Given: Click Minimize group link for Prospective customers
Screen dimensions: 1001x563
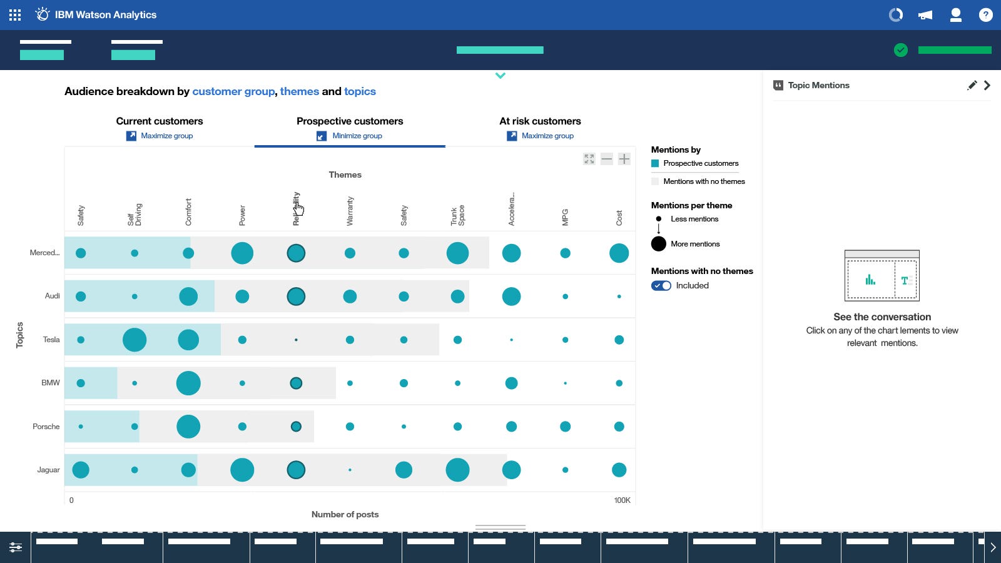Looking at the screenshot, I should (357, 136).
